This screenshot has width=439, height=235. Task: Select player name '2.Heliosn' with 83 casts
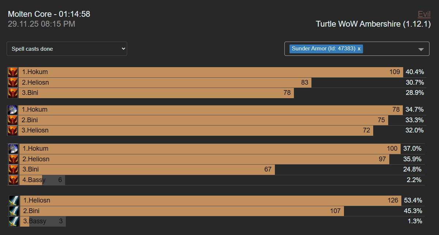35,83
